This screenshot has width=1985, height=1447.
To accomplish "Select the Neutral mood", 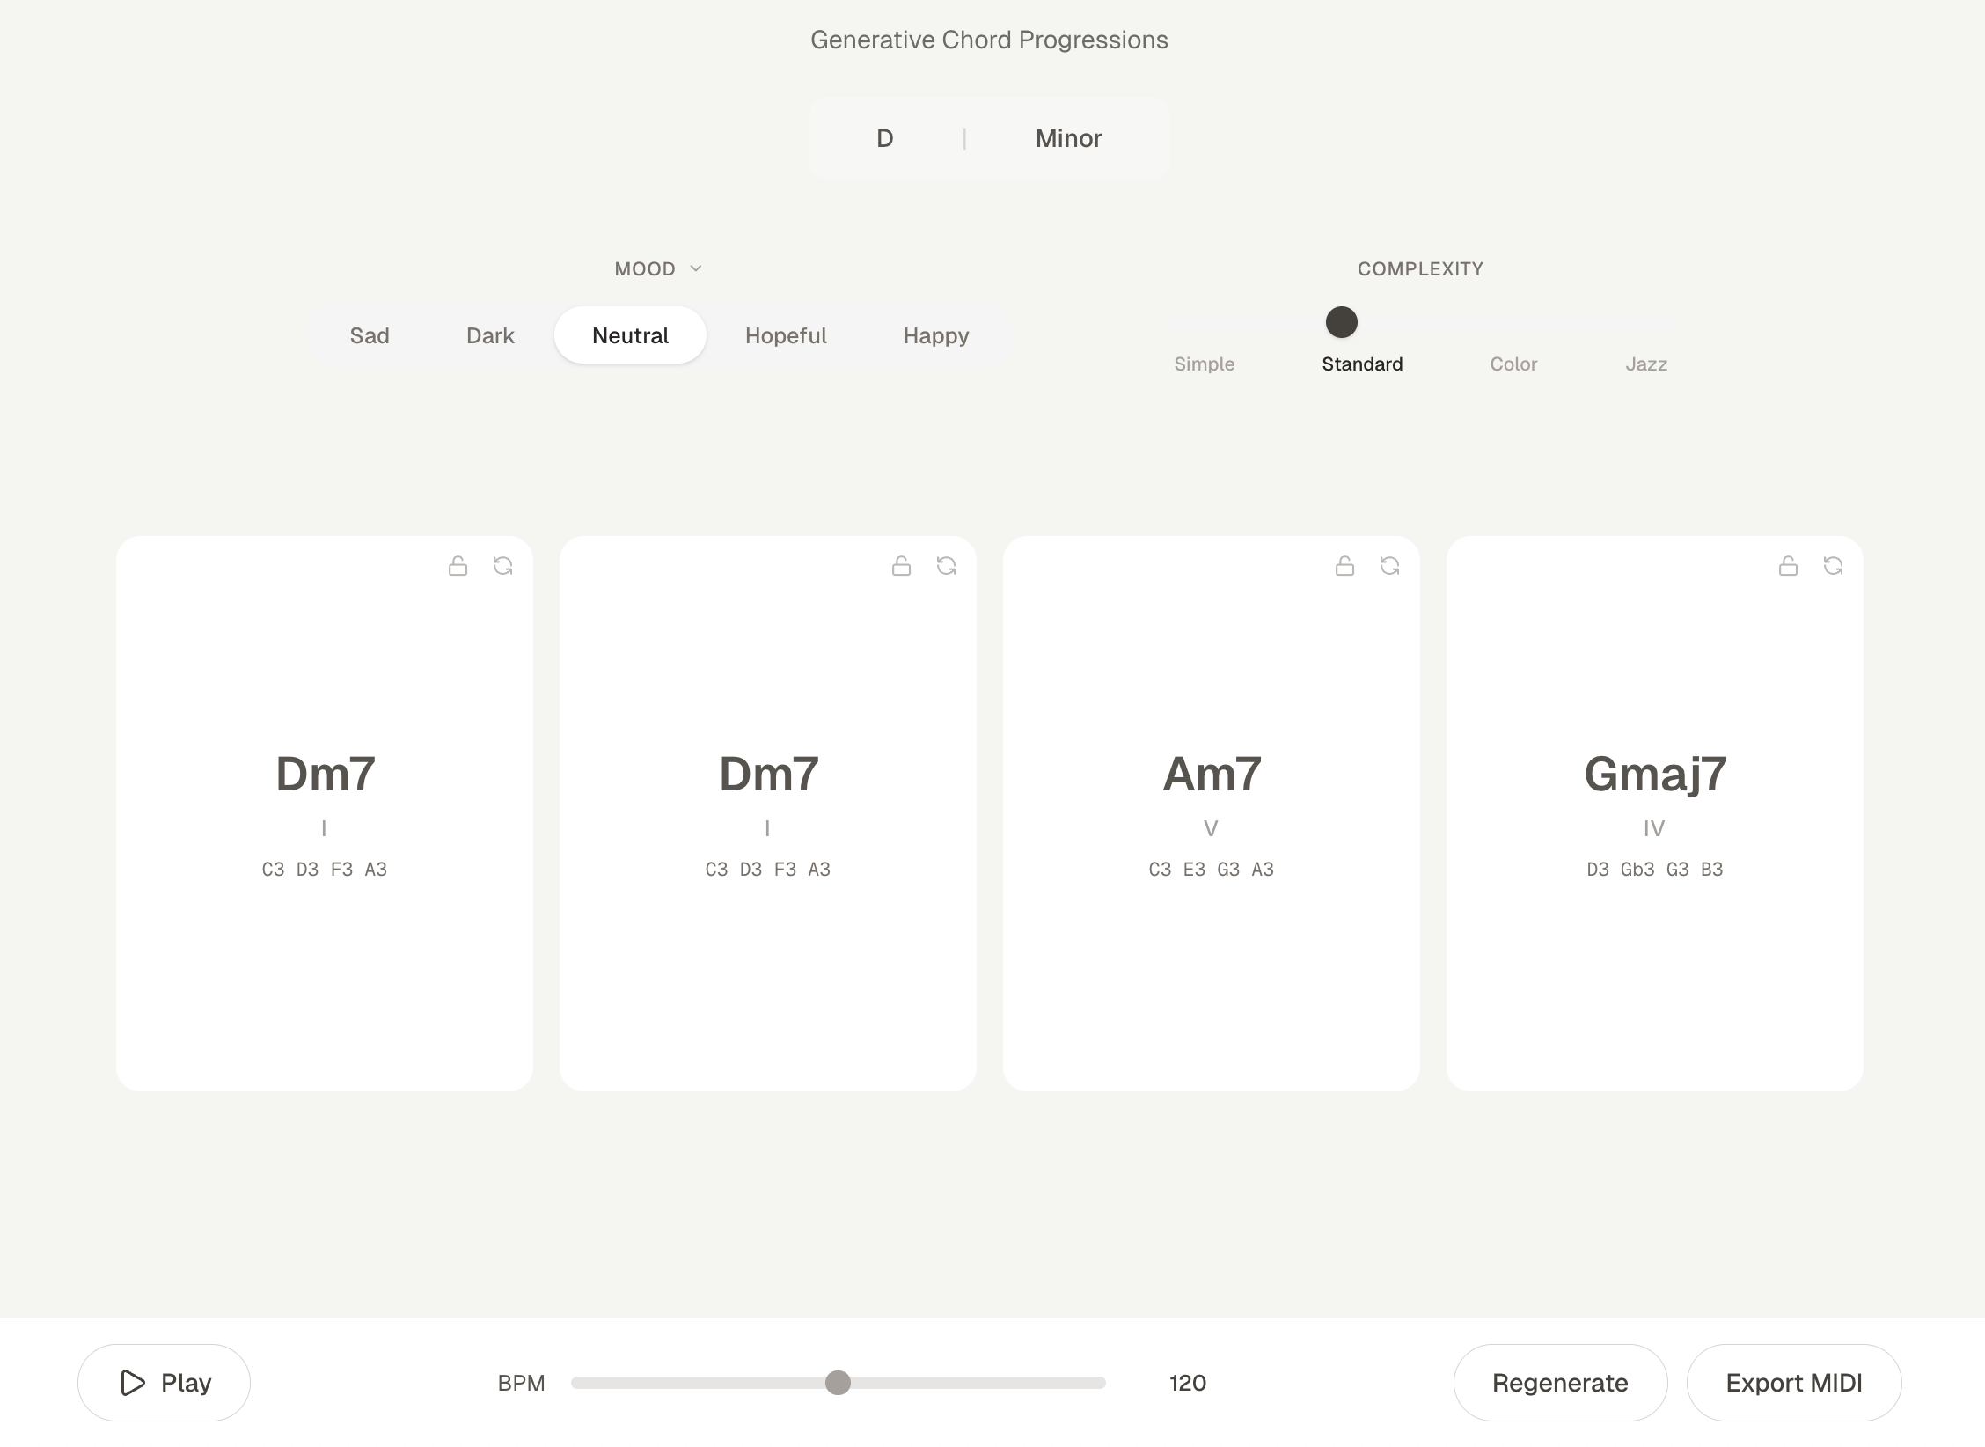I will click(x=630, y=335).
